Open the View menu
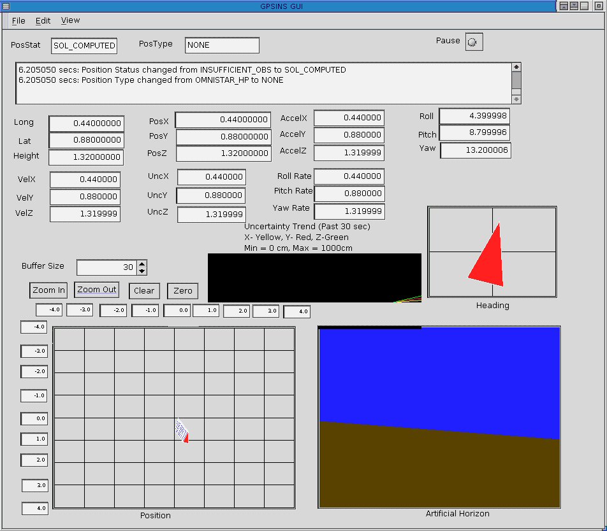The width and height of the screenshot is (607, 531). pos(70,20)
